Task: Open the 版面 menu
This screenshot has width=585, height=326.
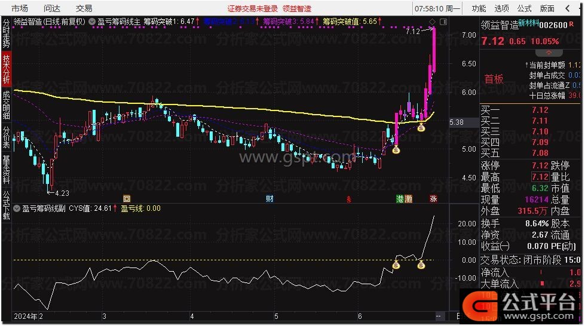Action: tap(547, 8)
